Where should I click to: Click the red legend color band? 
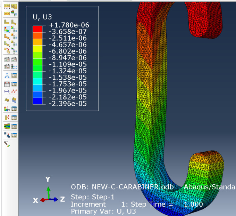click(37, 29)
